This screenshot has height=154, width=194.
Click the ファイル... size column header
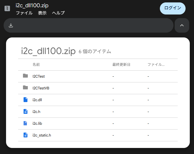pos(156,65)
